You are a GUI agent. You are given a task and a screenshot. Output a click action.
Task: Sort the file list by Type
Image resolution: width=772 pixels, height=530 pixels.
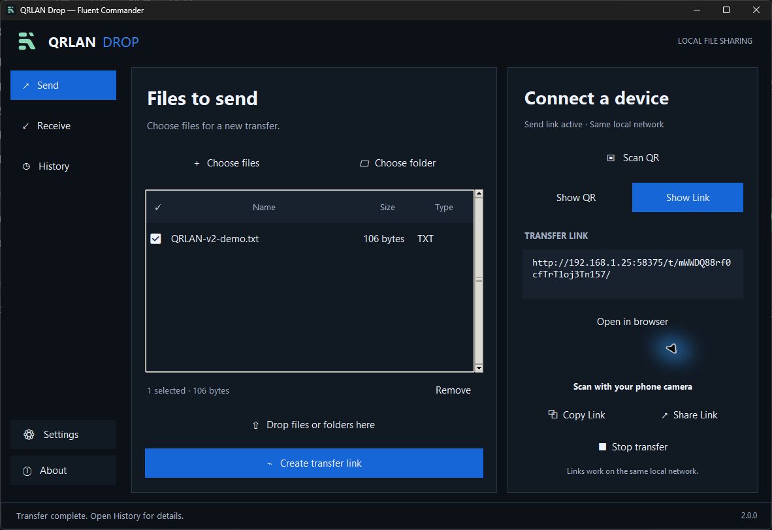point(443,207)
